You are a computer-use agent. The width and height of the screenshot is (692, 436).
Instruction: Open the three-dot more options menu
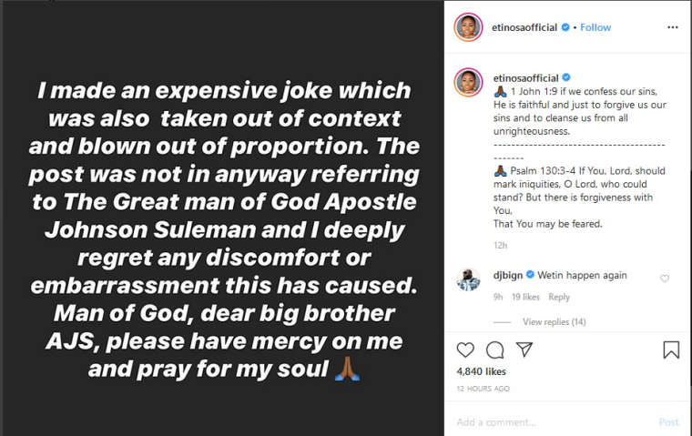point(672,27)
